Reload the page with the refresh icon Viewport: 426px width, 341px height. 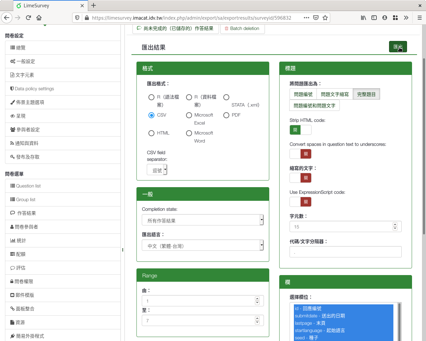tap(28, 18)
